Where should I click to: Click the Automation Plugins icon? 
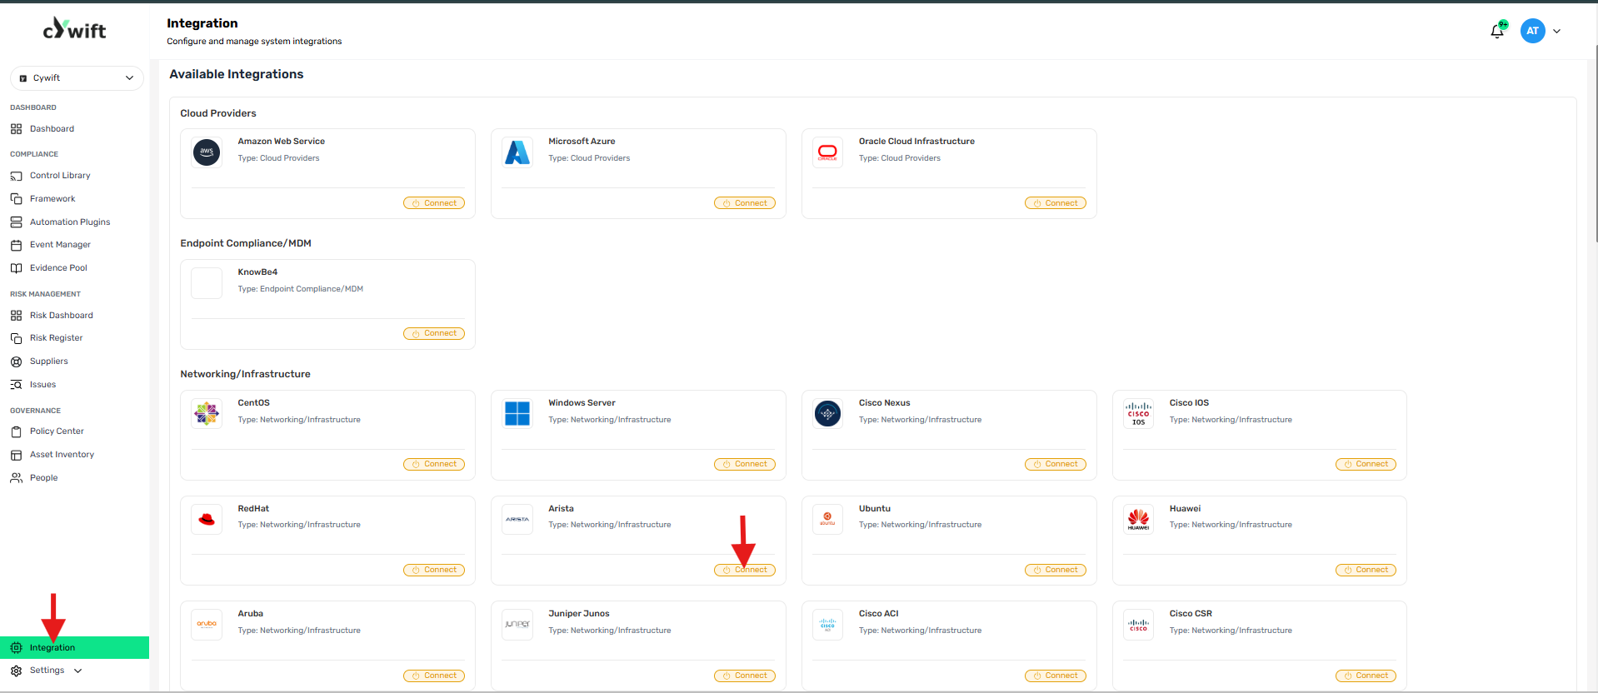(x=16, y=222)
